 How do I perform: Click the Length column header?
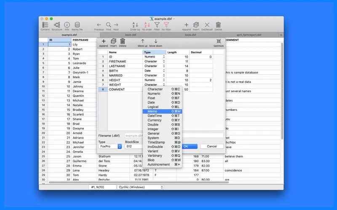pos(178,52)
